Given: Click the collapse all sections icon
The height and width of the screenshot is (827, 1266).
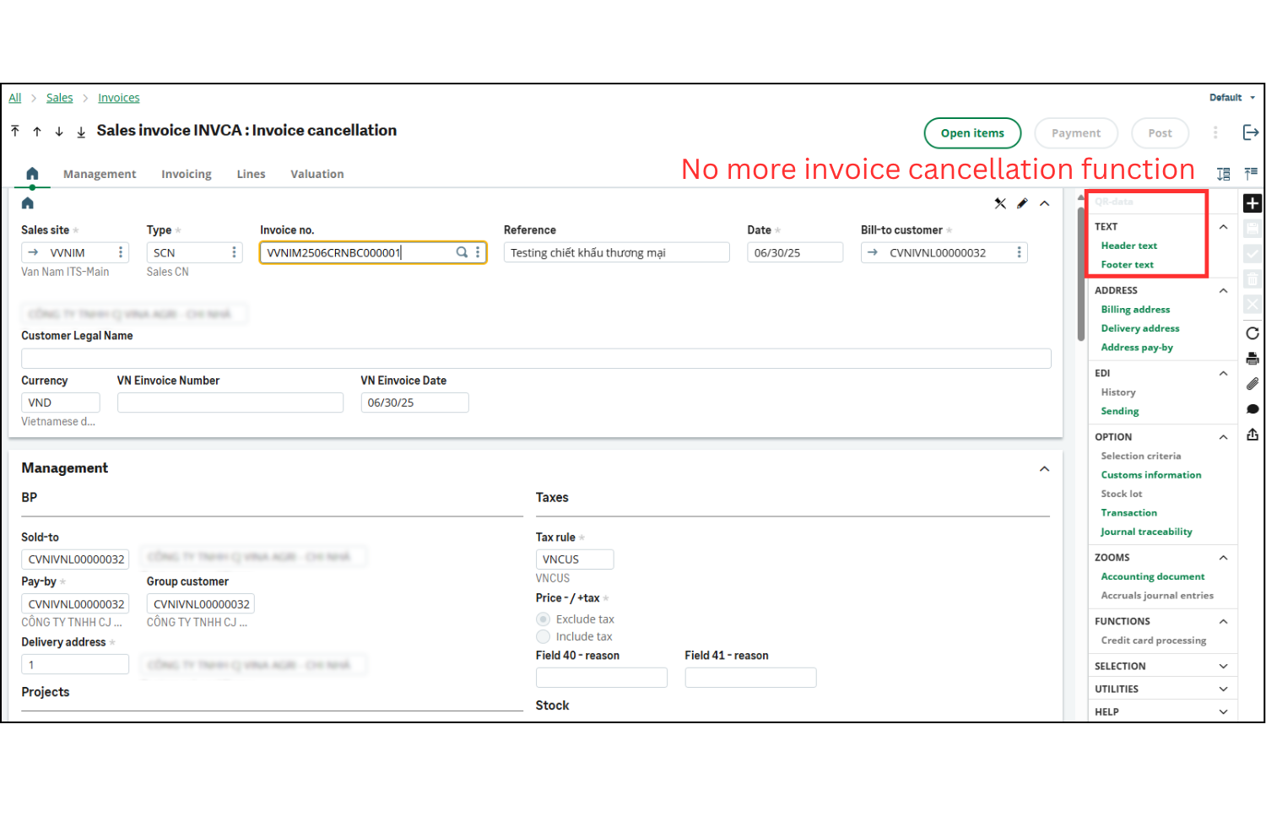Looking at the screenshot, I should (x=1251, y=173).
